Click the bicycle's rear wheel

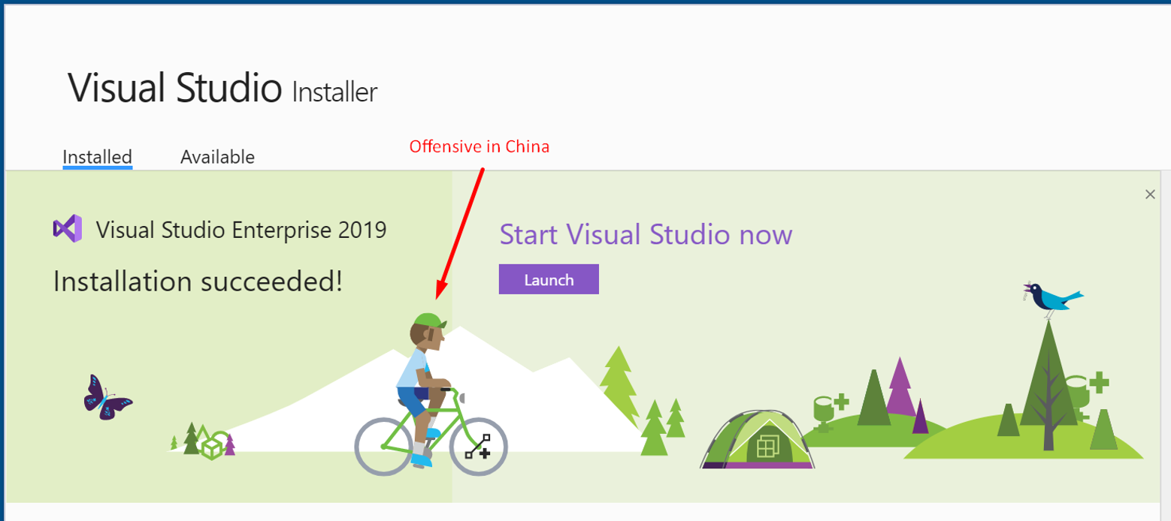pos(383,447)
